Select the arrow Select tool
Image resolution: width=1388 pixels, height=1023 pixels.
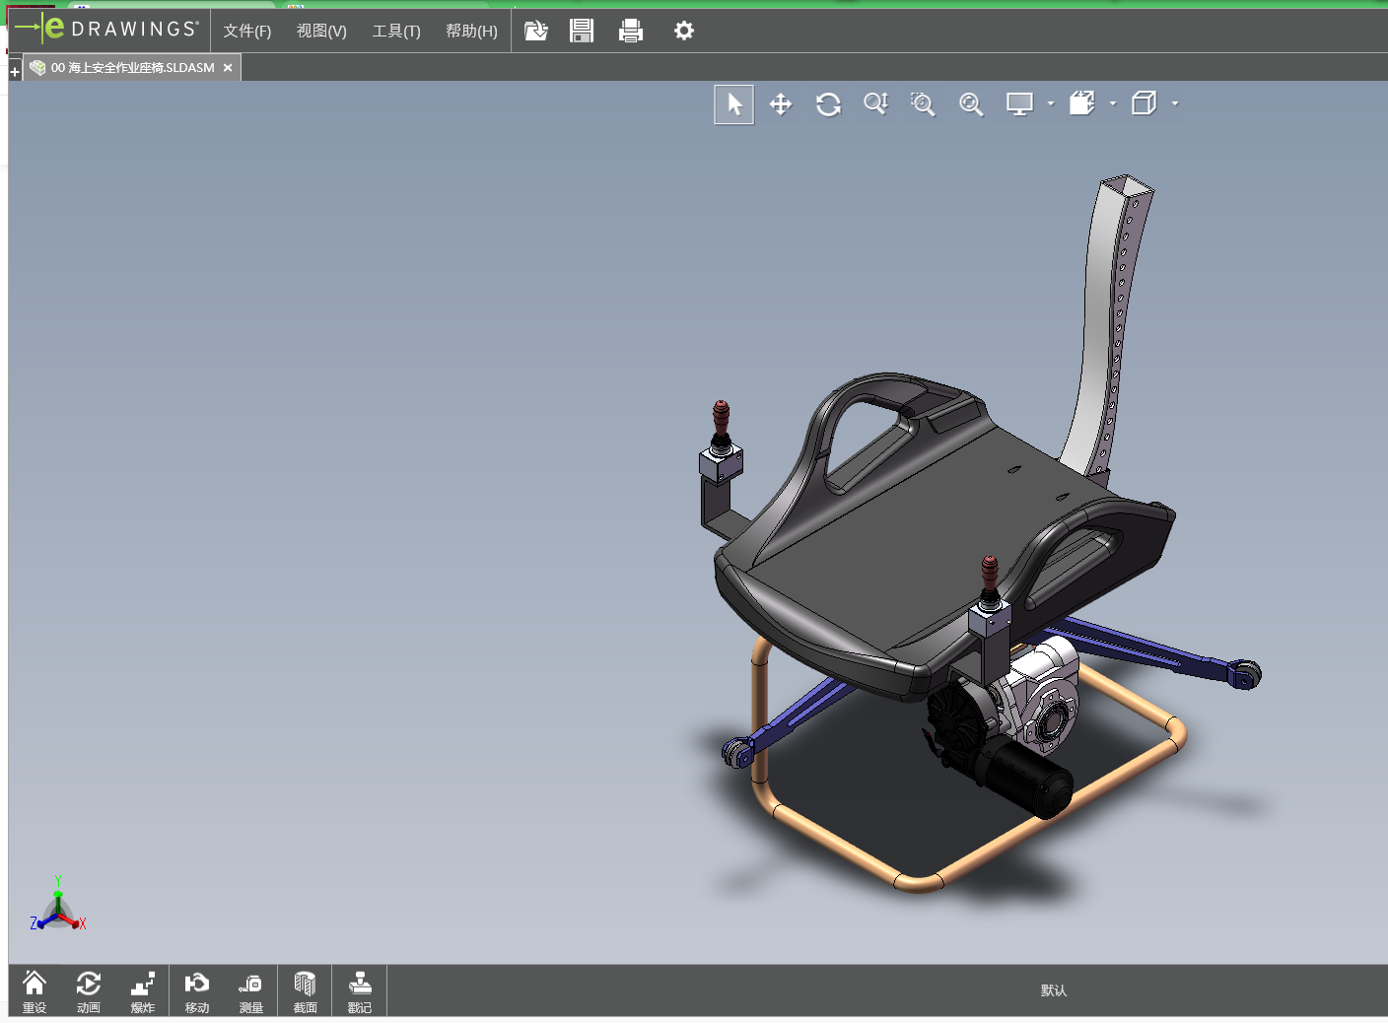tap(734, 104)
